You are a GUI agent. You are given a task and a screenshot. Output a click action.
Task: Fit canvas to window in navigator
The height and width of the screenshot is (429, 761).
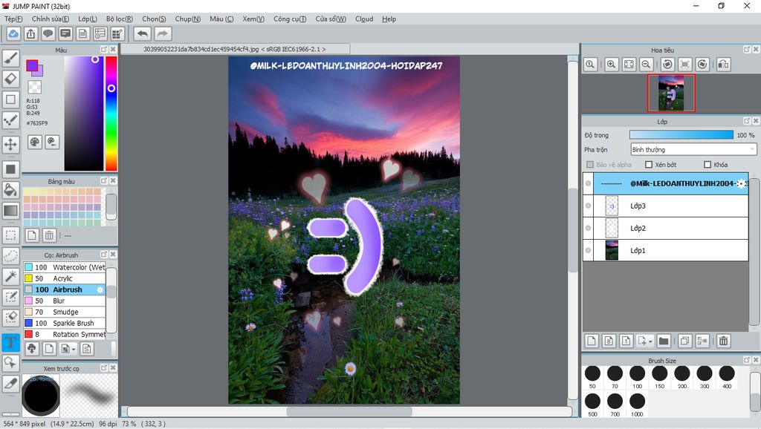coord(629,64)
